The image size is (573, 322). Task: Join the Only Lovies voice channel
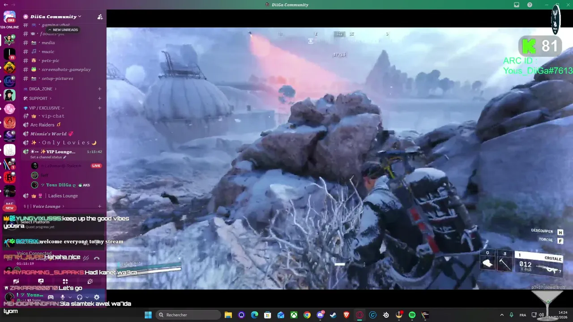(x=62, y=143)
